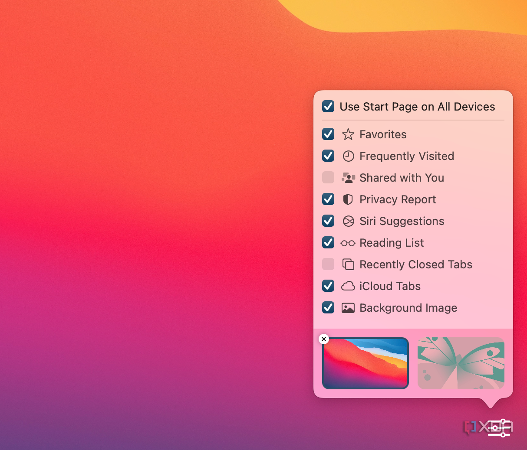
Task: Uncheck the iCloud Tabs checkbox
Action: coord(328,286)
